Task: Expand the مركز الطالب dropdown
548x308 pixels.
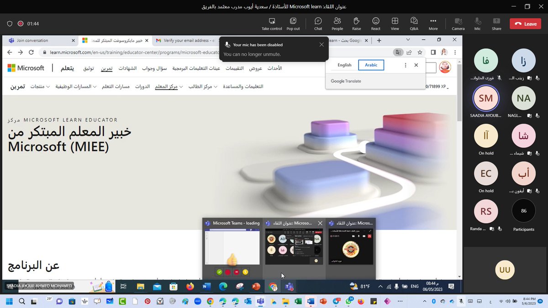Action: pos(203,86)
